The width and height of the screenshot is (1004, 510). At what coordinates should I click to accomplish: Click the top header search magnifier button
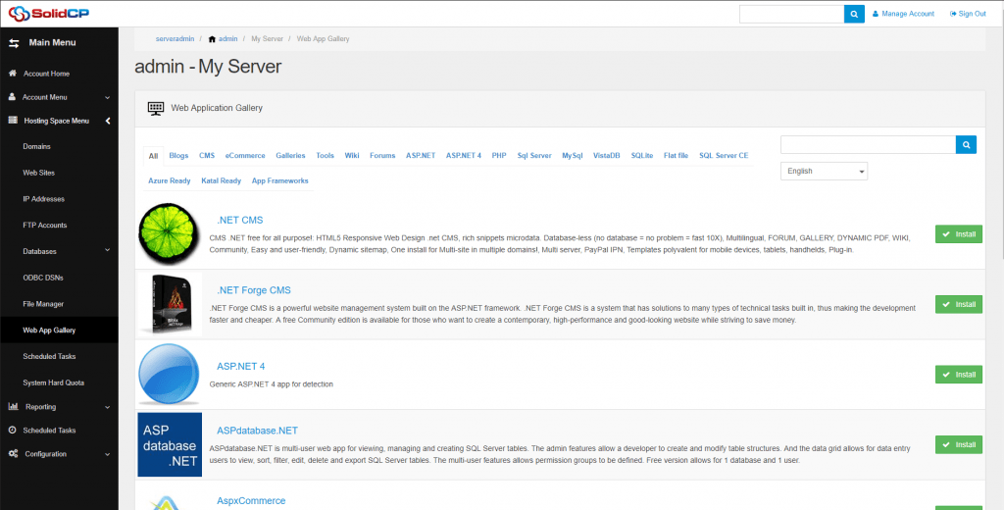855,14
